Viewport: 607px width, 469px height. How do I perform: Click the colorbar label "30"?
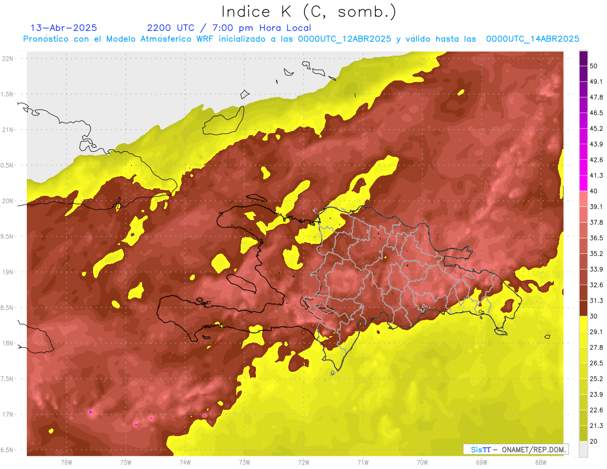[x=594, y=316]
